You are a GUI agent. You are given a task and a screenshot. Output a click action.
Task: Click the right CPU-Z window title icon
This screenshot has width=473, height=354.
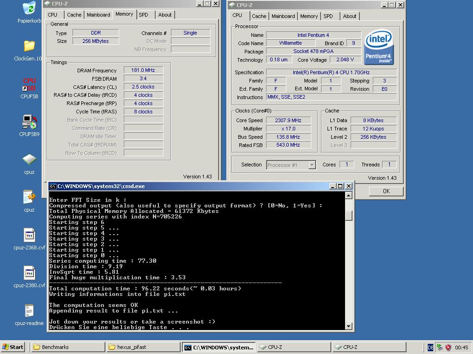click(x=232, y=5)
